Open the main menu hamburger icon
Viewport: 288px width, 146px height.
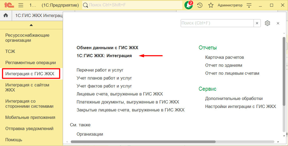(x=21, y=5)
